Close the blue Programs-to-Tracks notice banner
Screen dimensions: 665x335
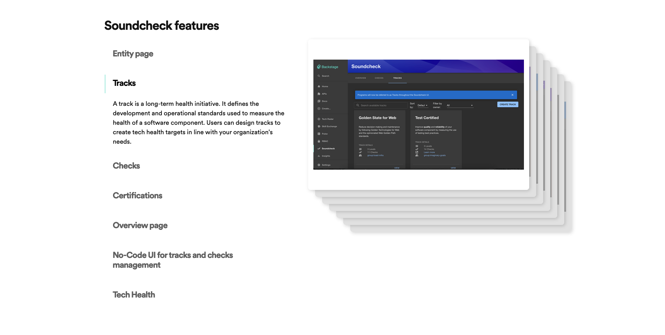click(x=512, y=95)
